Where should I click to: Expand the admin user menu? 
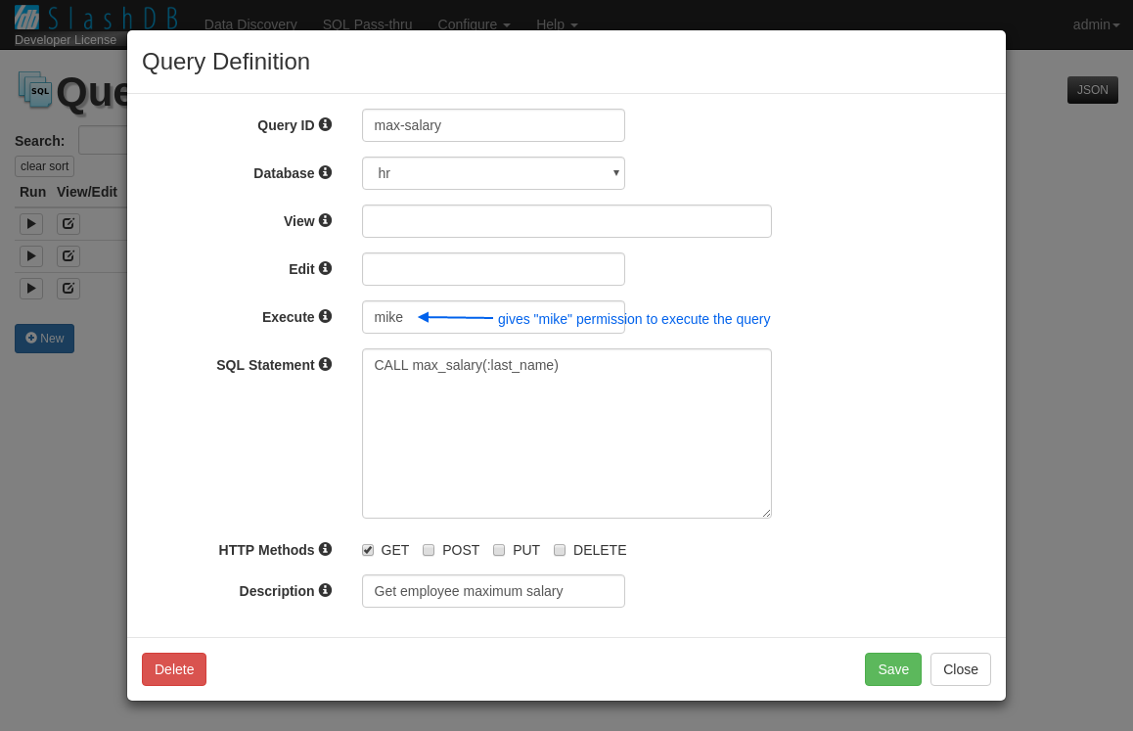pyautogui.click(x=1096, y=24)
